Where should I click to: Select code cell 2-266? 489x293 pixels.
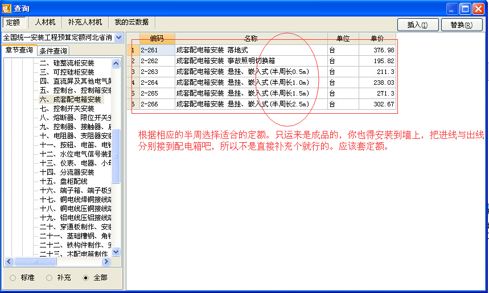[x=157, y=104]
